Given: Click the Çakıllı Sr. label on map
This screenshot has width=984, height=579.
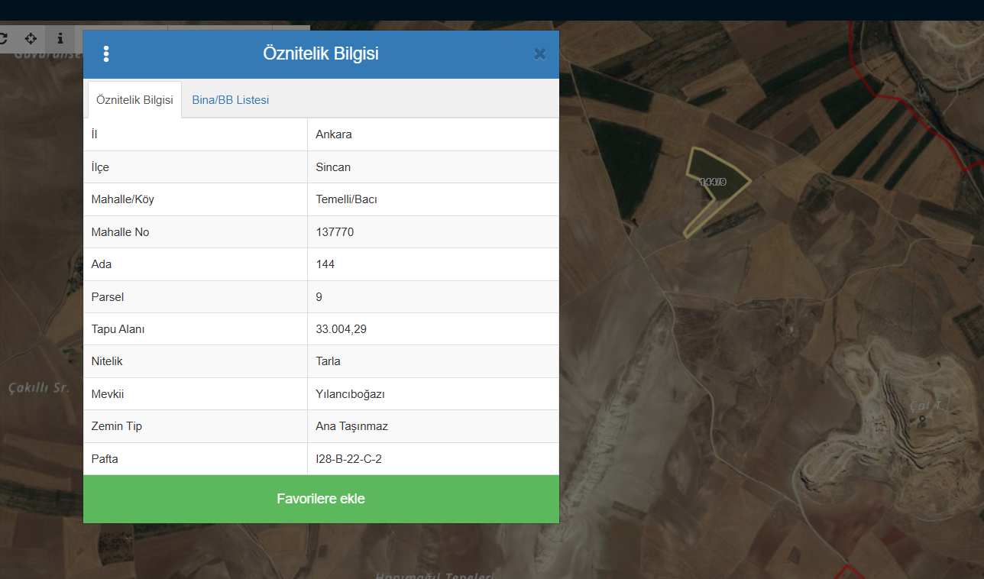Looking at the screenshot, I should (39, 388).
